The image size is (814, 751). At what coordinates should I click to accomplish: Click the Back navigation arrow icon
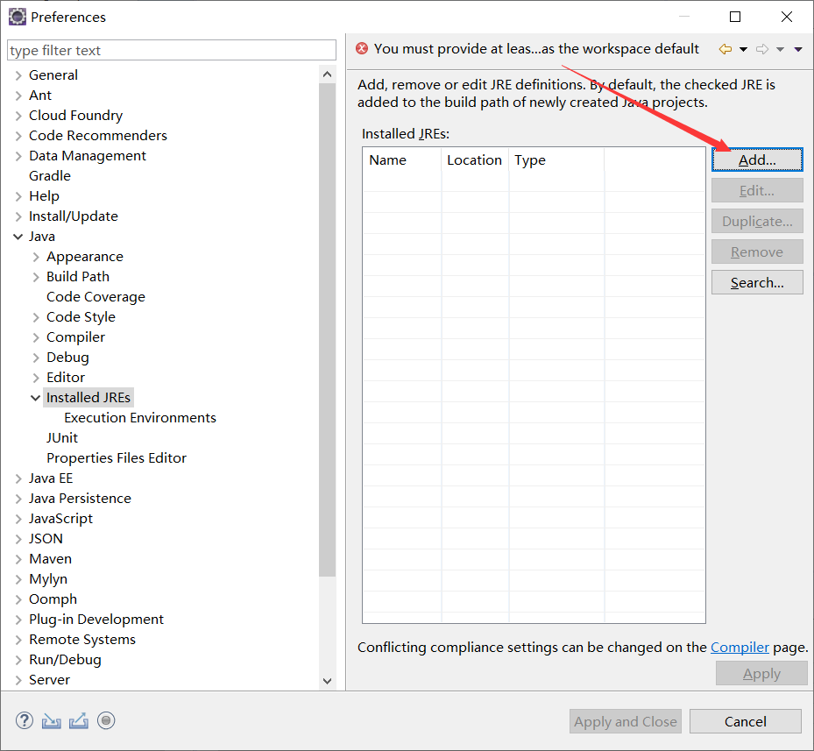point(726,49)
